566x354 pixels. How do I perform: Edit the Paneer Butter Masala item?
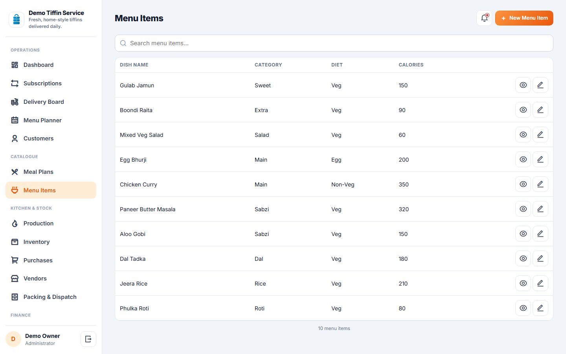(x=540, y=209)
